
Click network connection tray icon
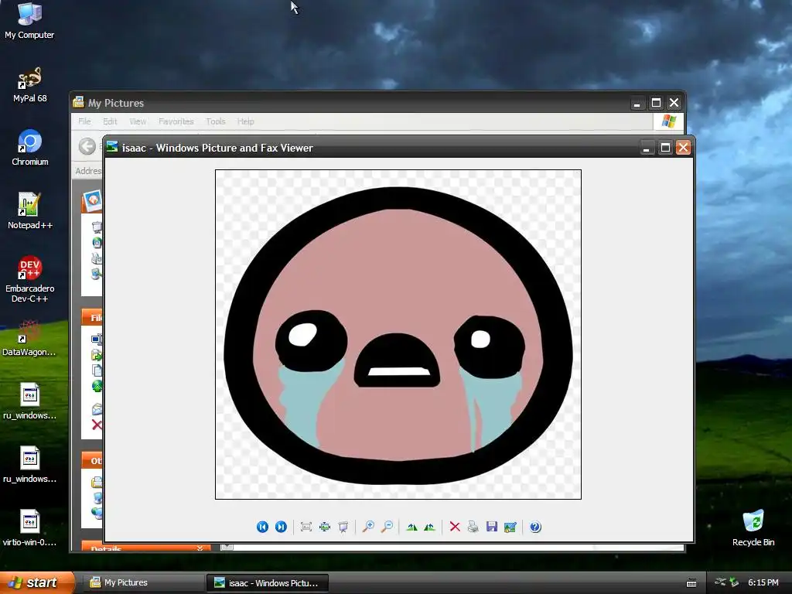[x=720, y=582]
